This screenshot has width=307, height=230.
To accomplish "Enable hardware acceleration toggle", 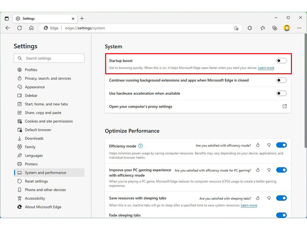I will tap(281, 93).
